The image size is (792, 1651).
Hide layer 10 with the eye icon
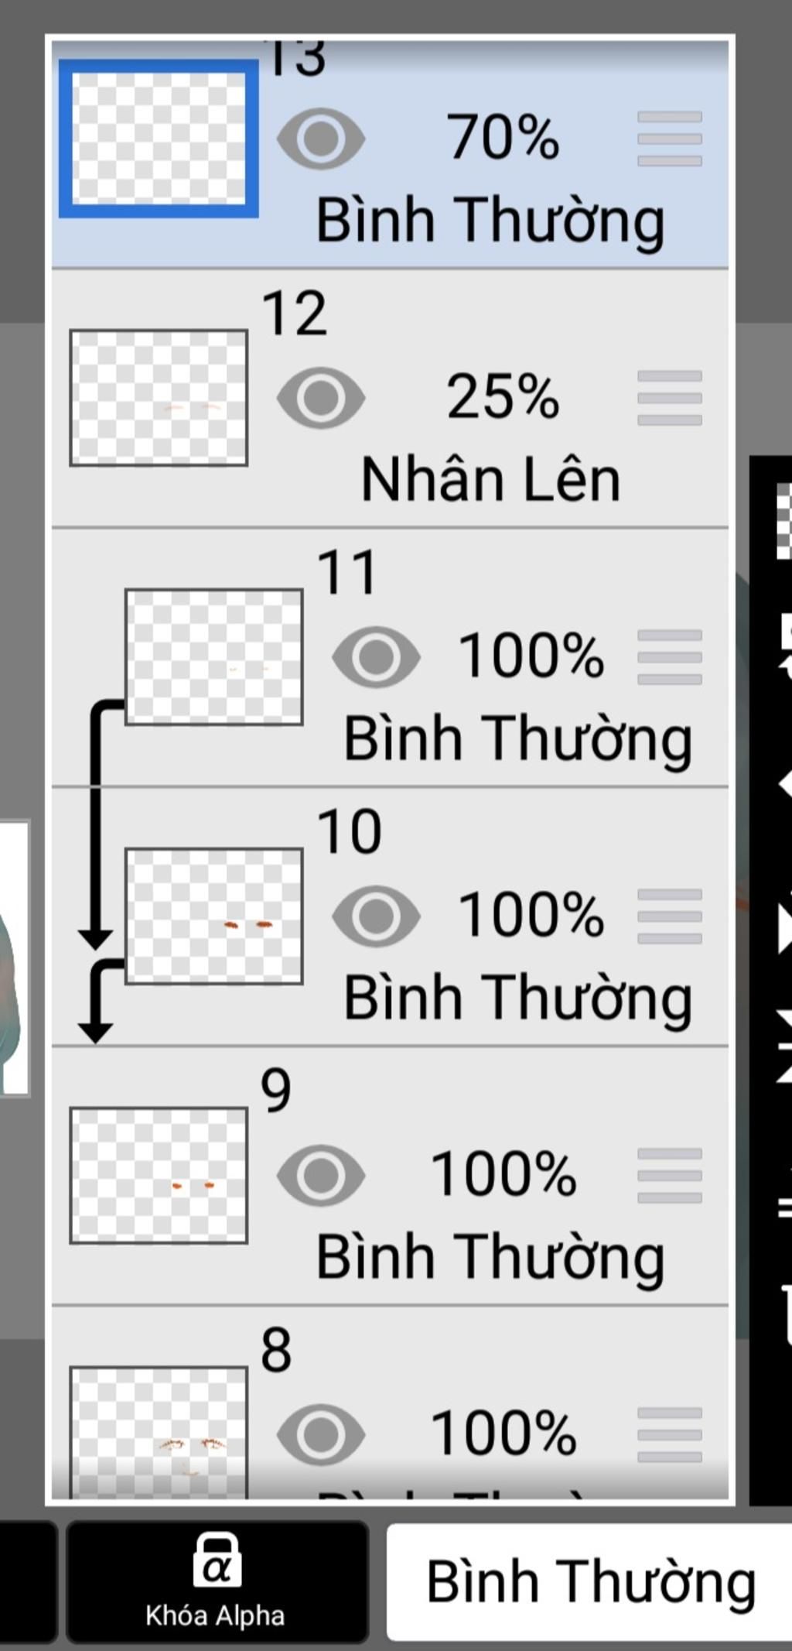pyautogui.click(x=377, y=916)
